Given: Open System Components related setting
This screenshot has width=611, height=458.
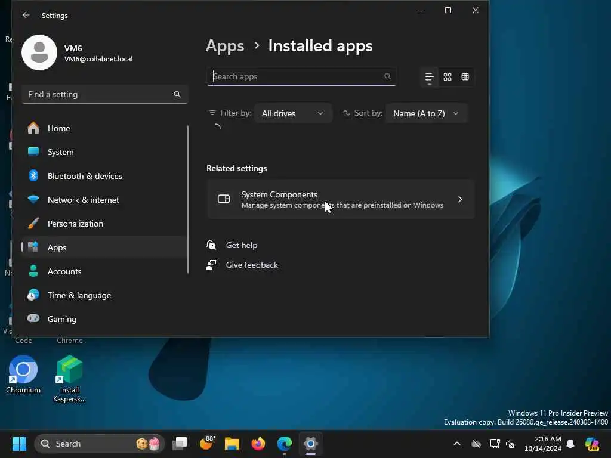Looking at the screenshot, I should (341, 199).
